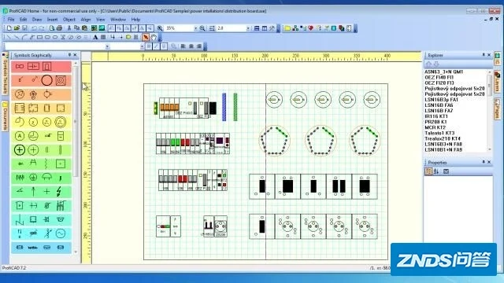The width and height of the screenshot is (504, 283).
Task: Select 'Talento1 KT3' in Explorer list
Action: tap(439, 133)
